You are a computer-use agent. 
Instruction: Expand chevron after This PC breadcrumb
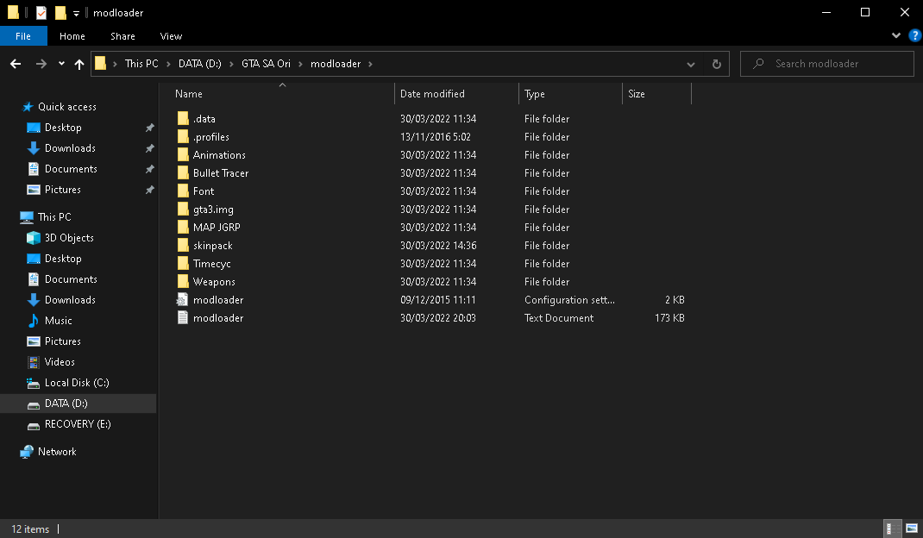coord(168,64)
